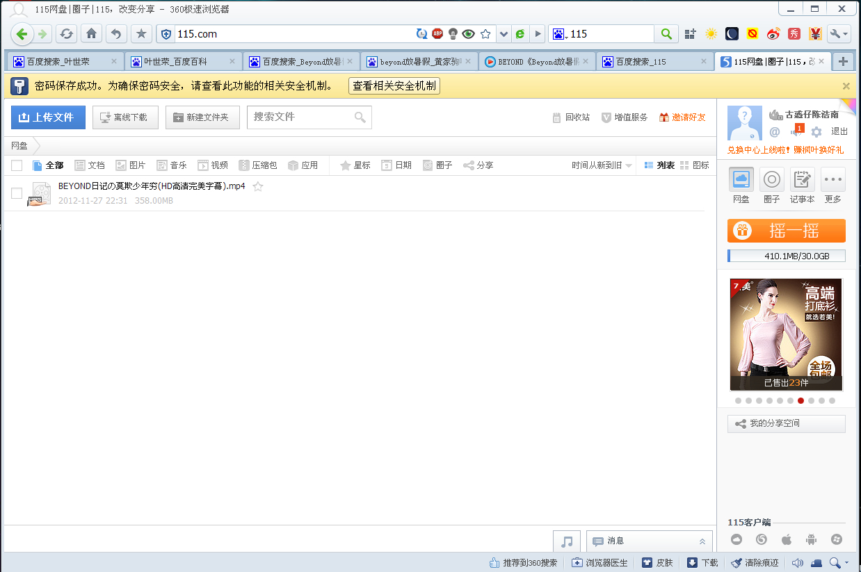Click 新建文件夹 new folder button
Viewport: 861px width, 572px height.
click(202, 117)
